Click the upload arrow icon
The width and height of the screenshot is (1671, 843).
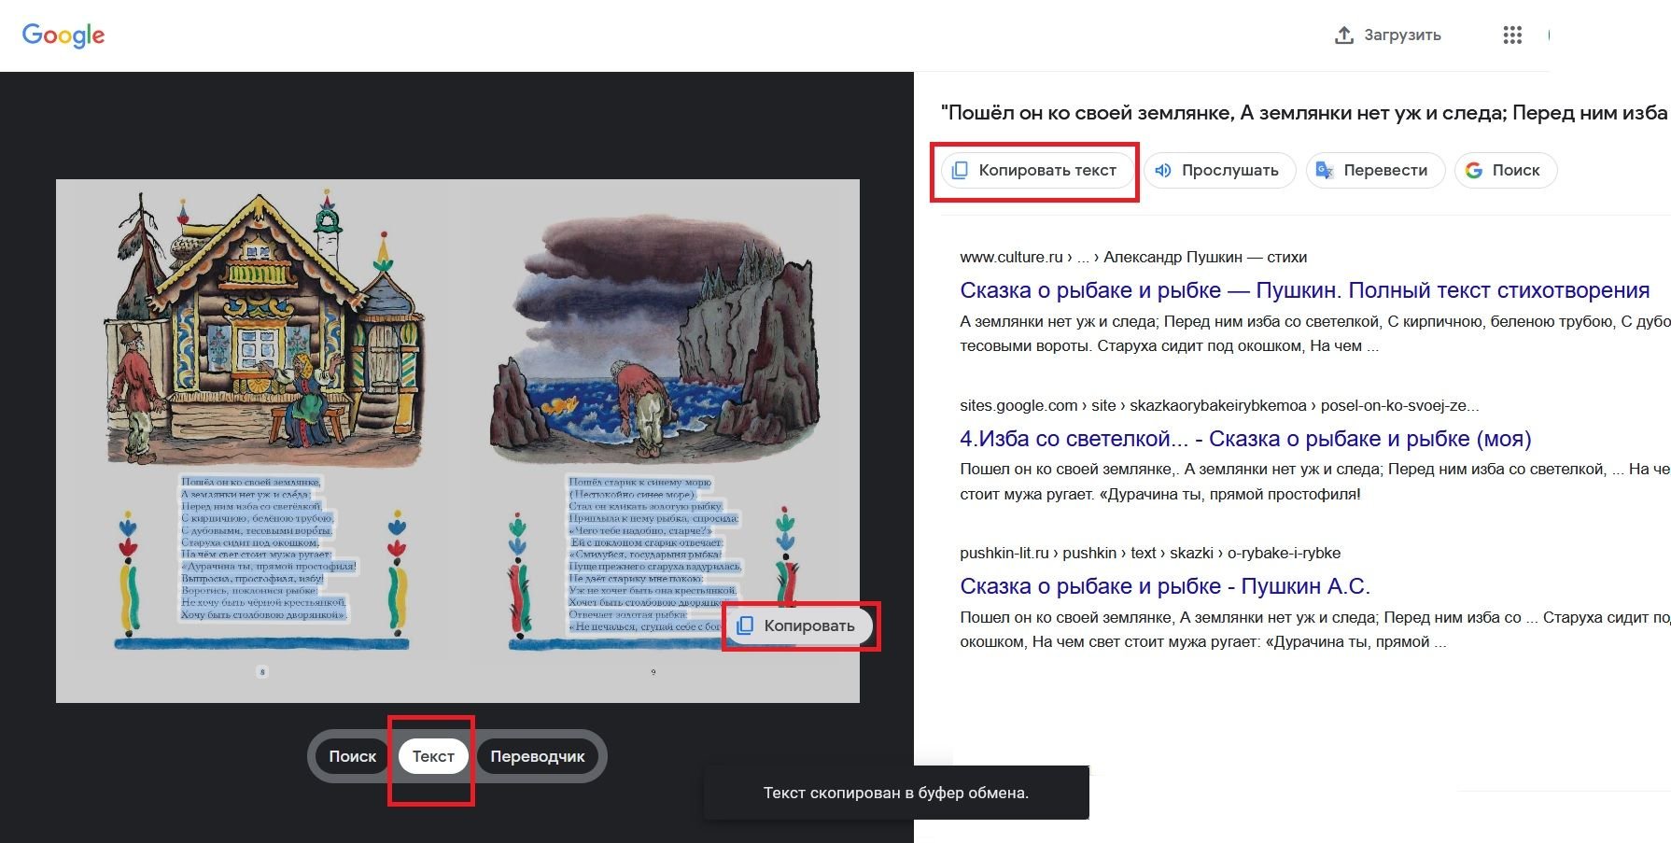click(x=1343, y=35)
